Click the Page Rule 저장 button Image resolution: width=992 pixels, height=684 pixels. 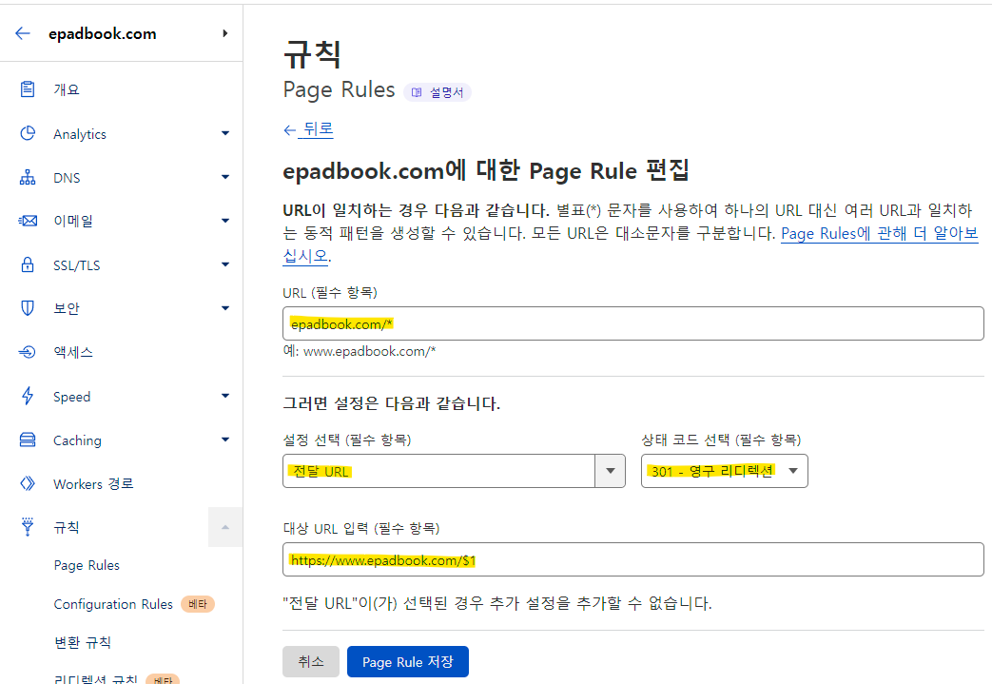coord(407,662)
